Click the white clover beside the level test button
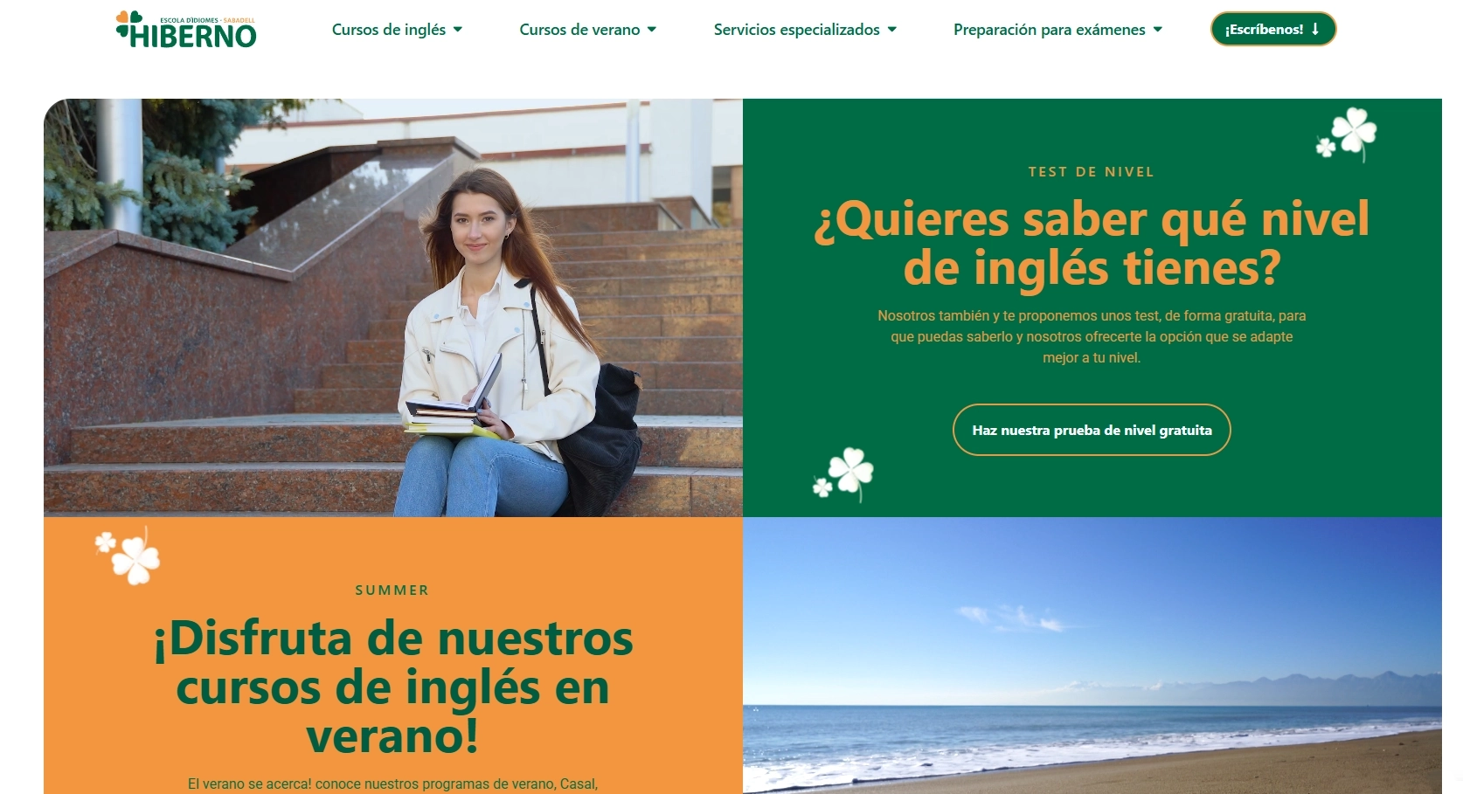Screen dimensions: 1463x794 [843, 474]
